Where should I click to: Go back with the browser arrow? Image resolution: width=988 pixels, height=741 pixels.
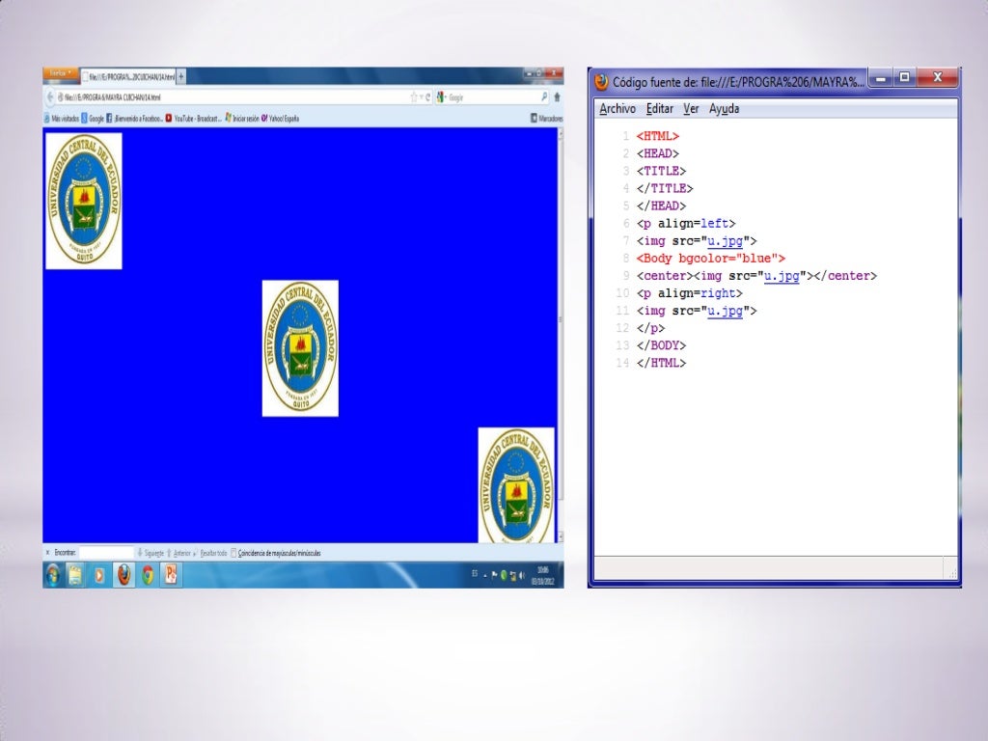pyautogui.click(x=50, y=97)
